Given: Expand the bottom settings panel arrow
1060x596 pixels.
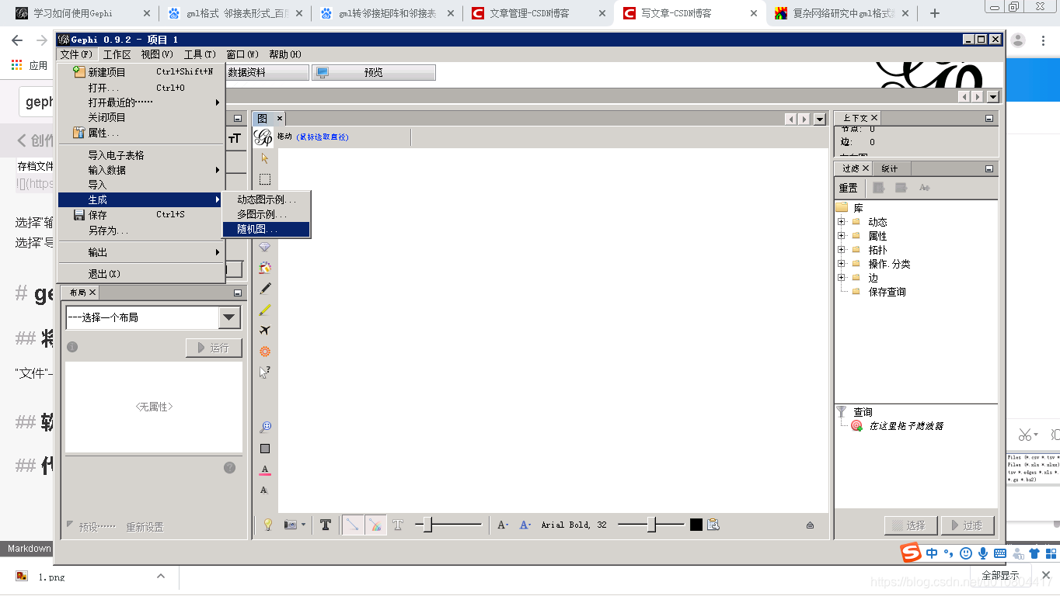Looking at the screenshot, I should pyautogui.click(x=810, y=525).
